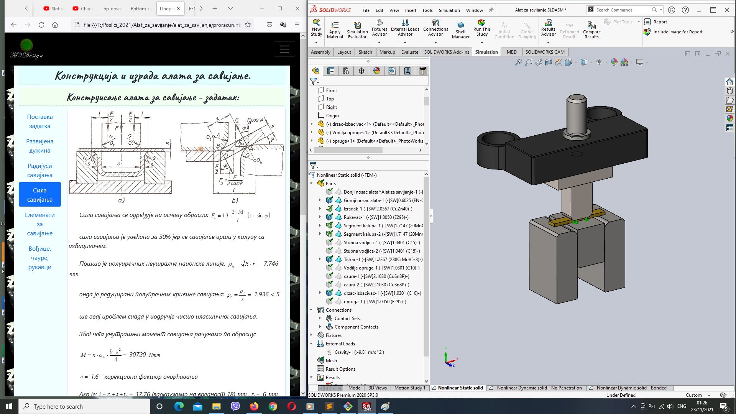The width and height of the screenshot is (736, 414).
Task: Click the Report button
Action: click(x=659, y=22)
